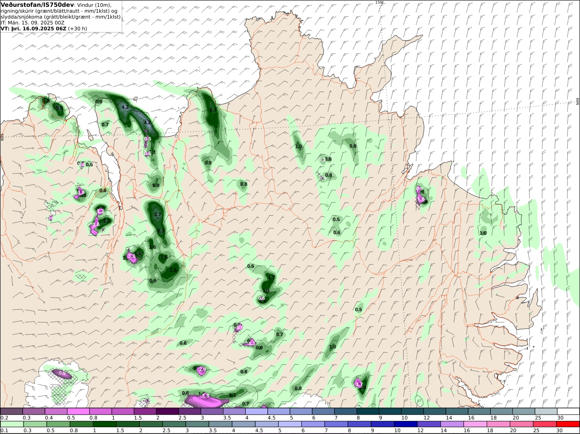Click the '(+30 h)' forecast offset text

[x=77, y=28]
